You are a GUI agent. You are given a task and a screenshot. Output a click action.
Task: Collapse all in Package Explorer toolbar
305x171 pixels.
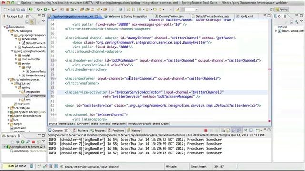pyautogui.click(x=27, y=22)
